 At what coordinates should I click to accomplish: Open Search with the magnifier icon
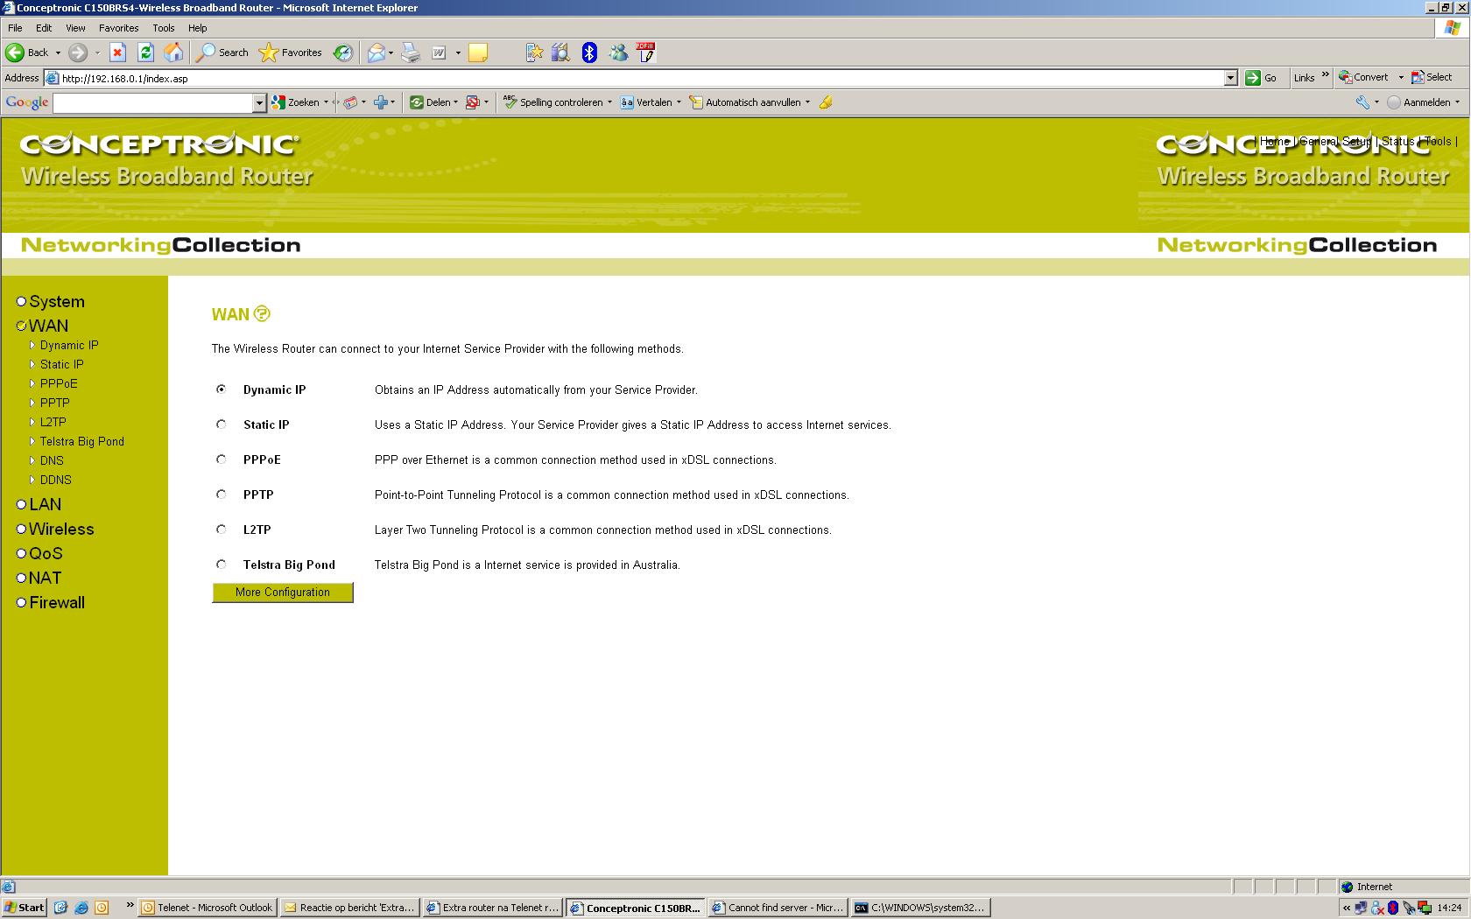(x=205, y=53)
